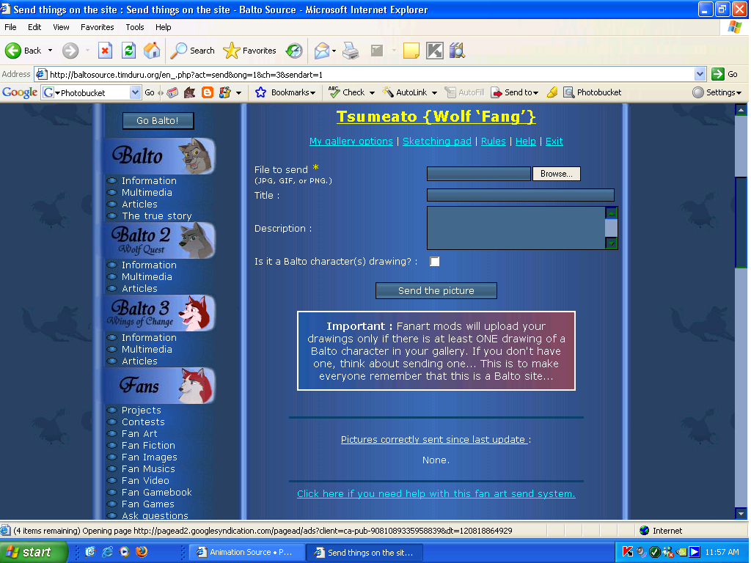
Task: Open the Rules link on the page
Action: tap(494, 141)
